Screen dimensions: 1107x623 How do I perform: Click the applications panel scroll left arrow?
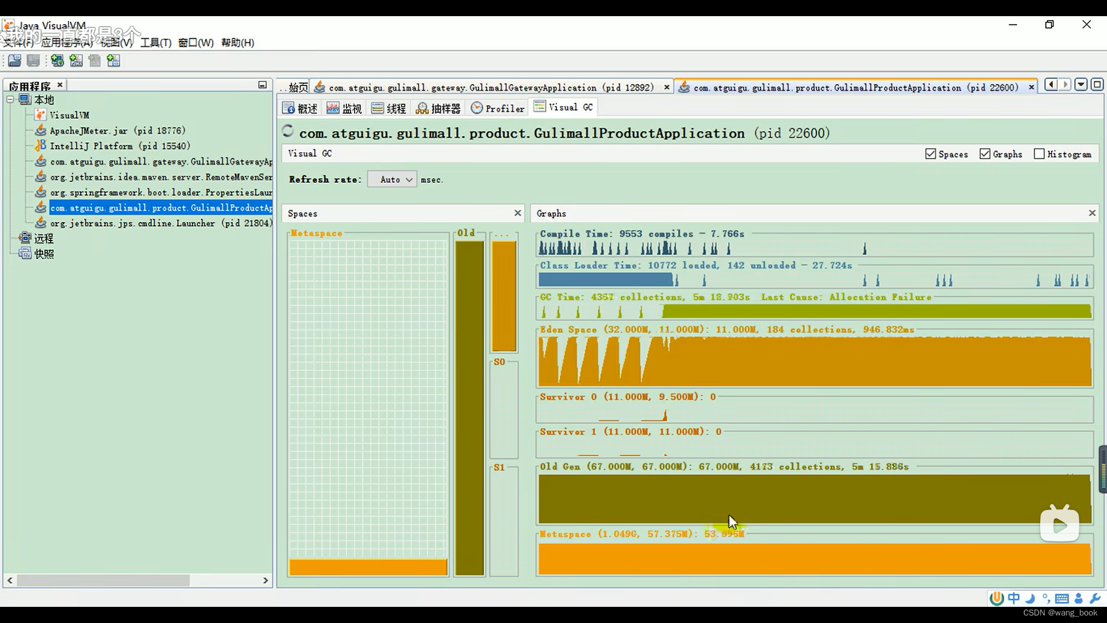pos(10,580)
